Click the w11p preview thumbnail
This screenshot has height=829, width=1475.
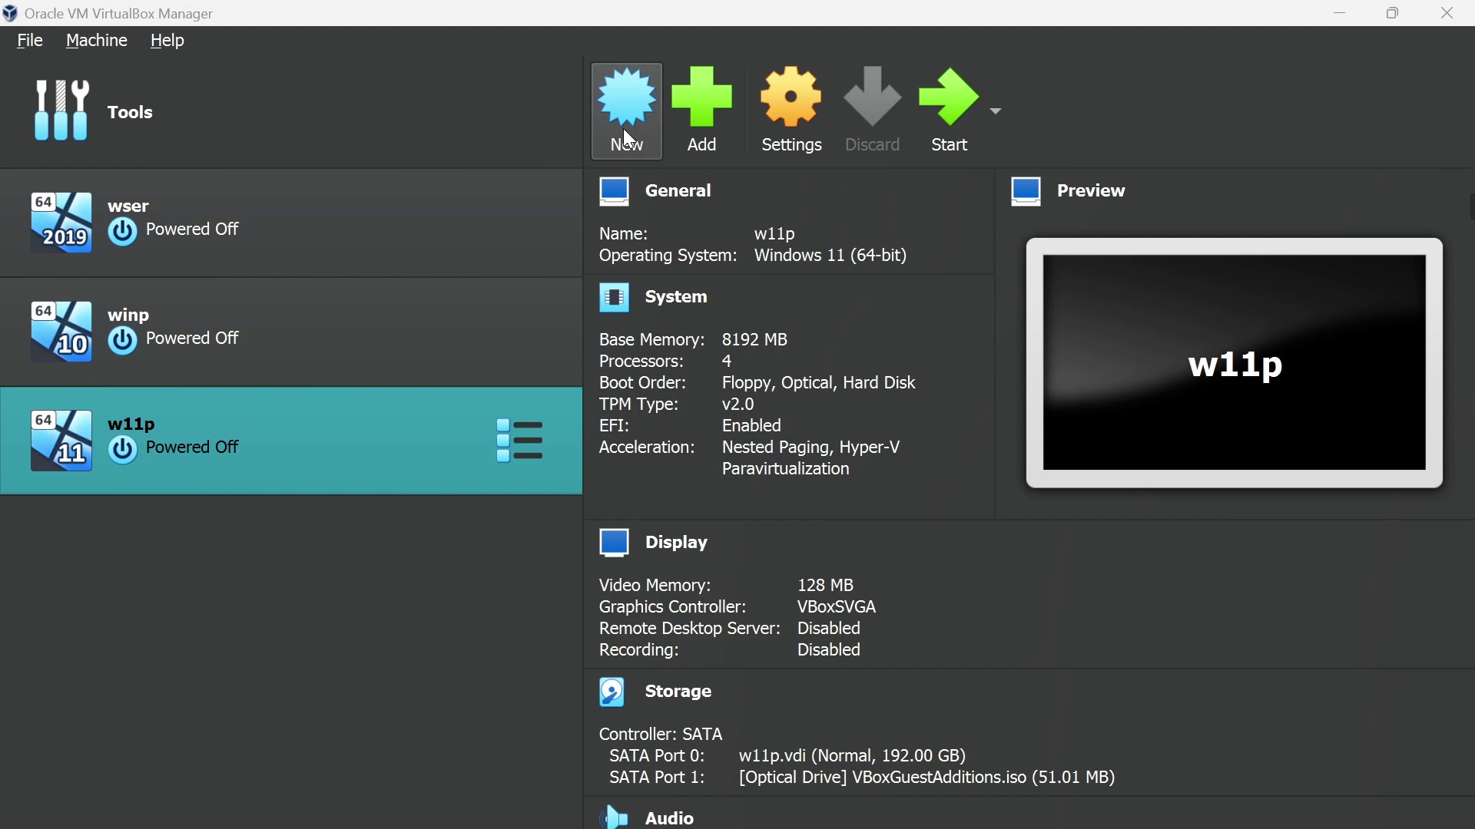[1234, 363]
